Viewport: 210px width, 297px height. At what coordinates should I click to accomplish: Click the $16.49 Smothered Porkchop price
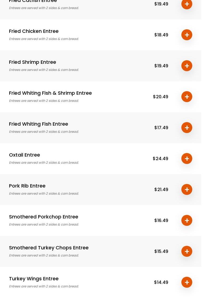point(161,220)
